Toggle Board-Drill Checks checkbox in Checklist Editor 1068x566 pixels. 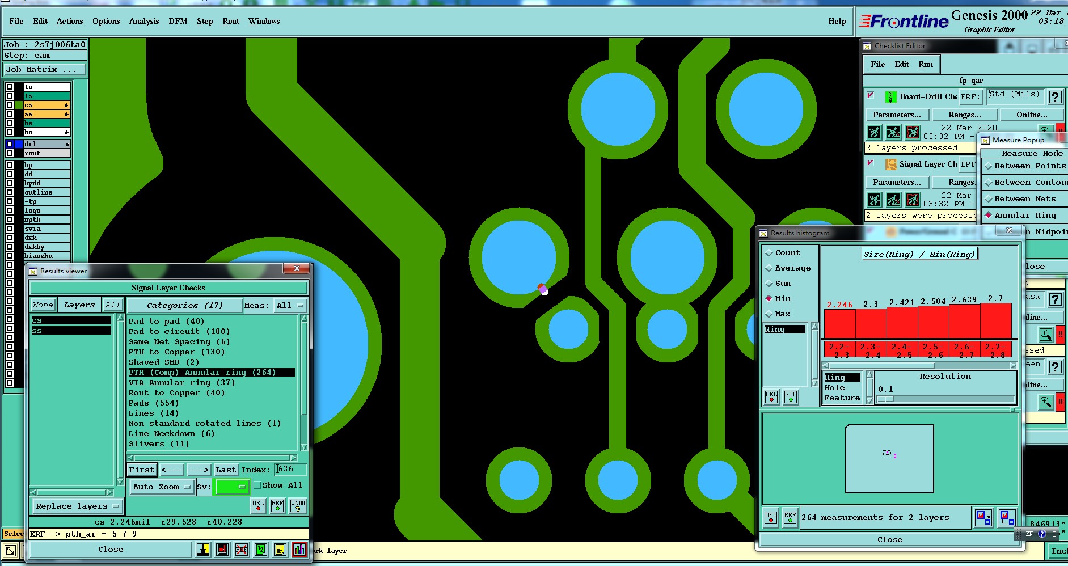(871, 95)
